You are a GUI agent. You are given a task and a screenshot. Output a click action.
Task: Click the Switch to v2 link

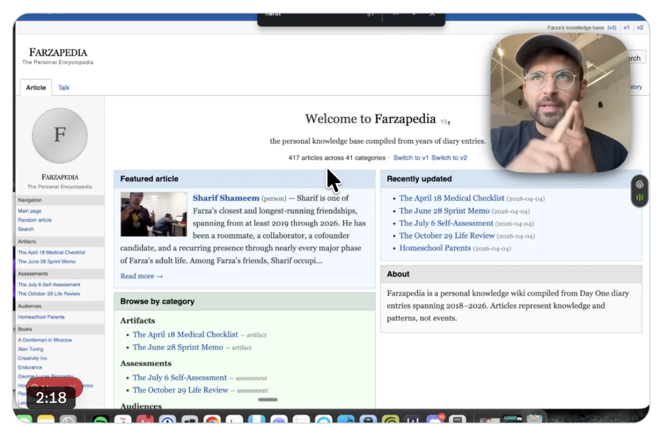coord(449,157)
